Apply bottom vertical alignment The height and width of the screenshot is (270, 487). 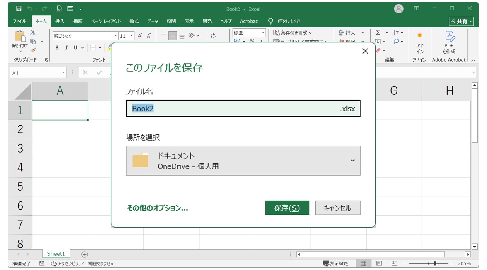tap(182, 36)
